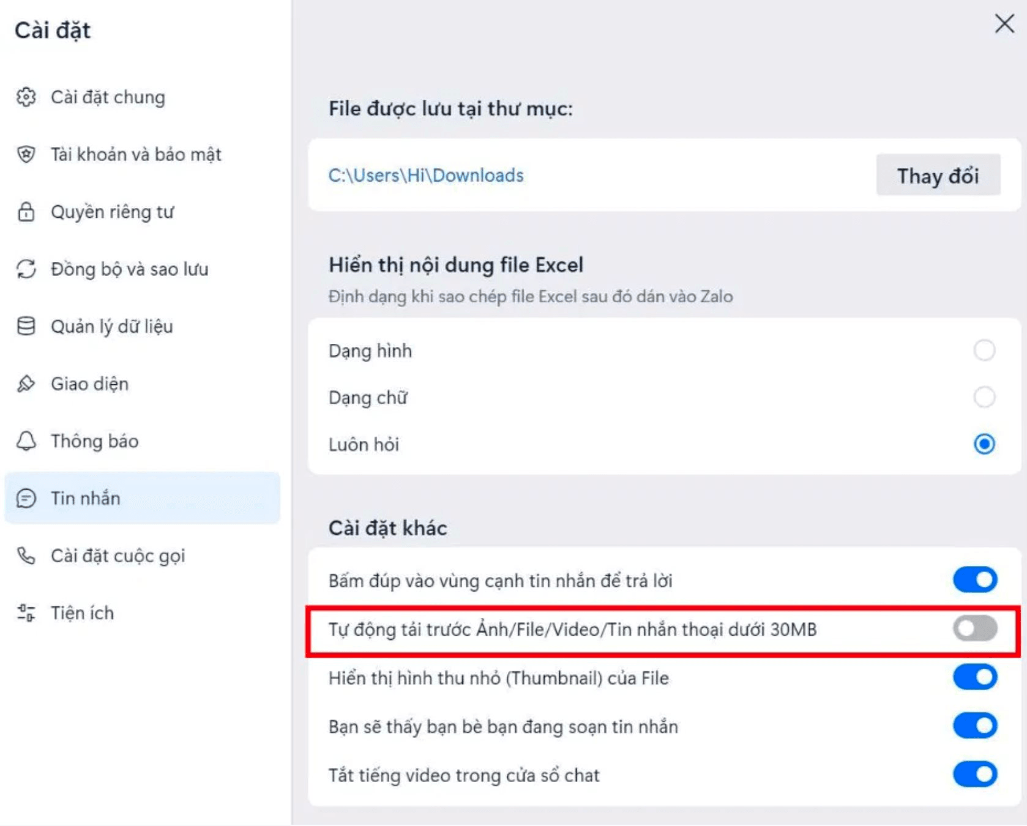1027x826 pixels.
Task: Toggle the typing indicator setting off
Action: click(975, 726)
